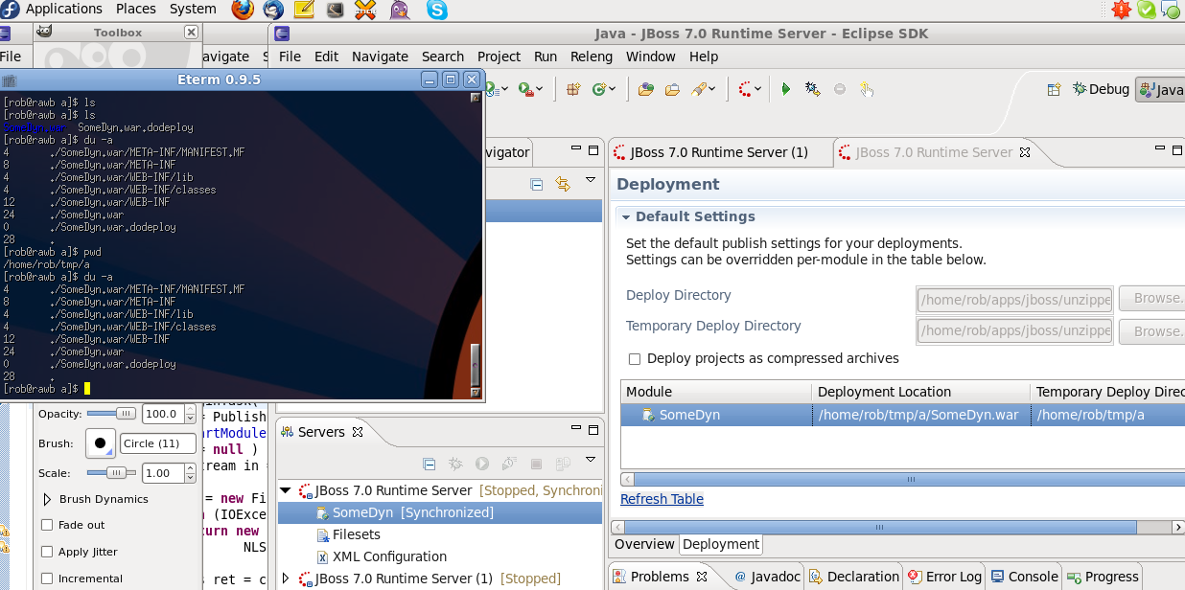
Task: Launch the terminal icon in top panel
Action: [x=335, y=10]
